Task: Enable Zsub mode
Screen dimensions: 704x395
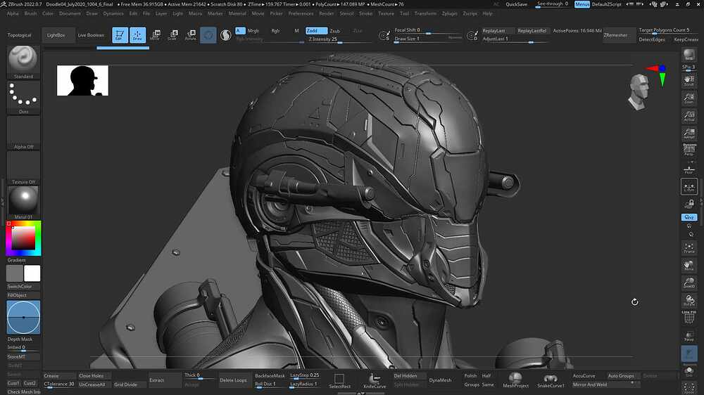Action: [335, 31]
